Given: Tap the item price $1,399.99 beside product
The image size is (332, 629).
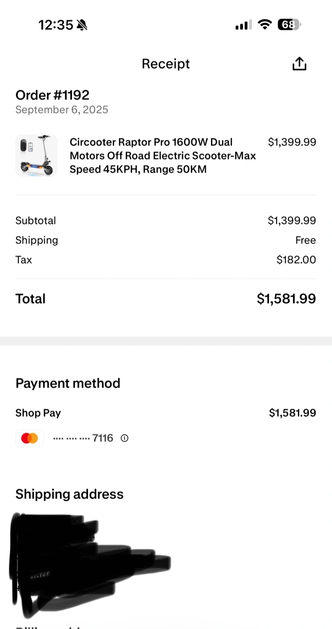Looking at the screenshot, I should (x=292, y=142).
